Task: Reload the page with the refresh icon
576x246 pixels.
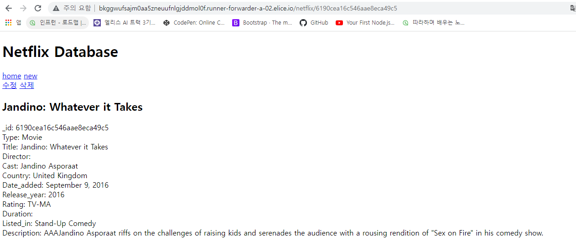Action: tap(38, 8)
